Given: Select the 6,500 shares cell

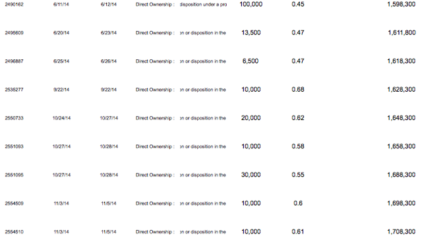Looking at the screenshot, I should click(x=251, y=61).
